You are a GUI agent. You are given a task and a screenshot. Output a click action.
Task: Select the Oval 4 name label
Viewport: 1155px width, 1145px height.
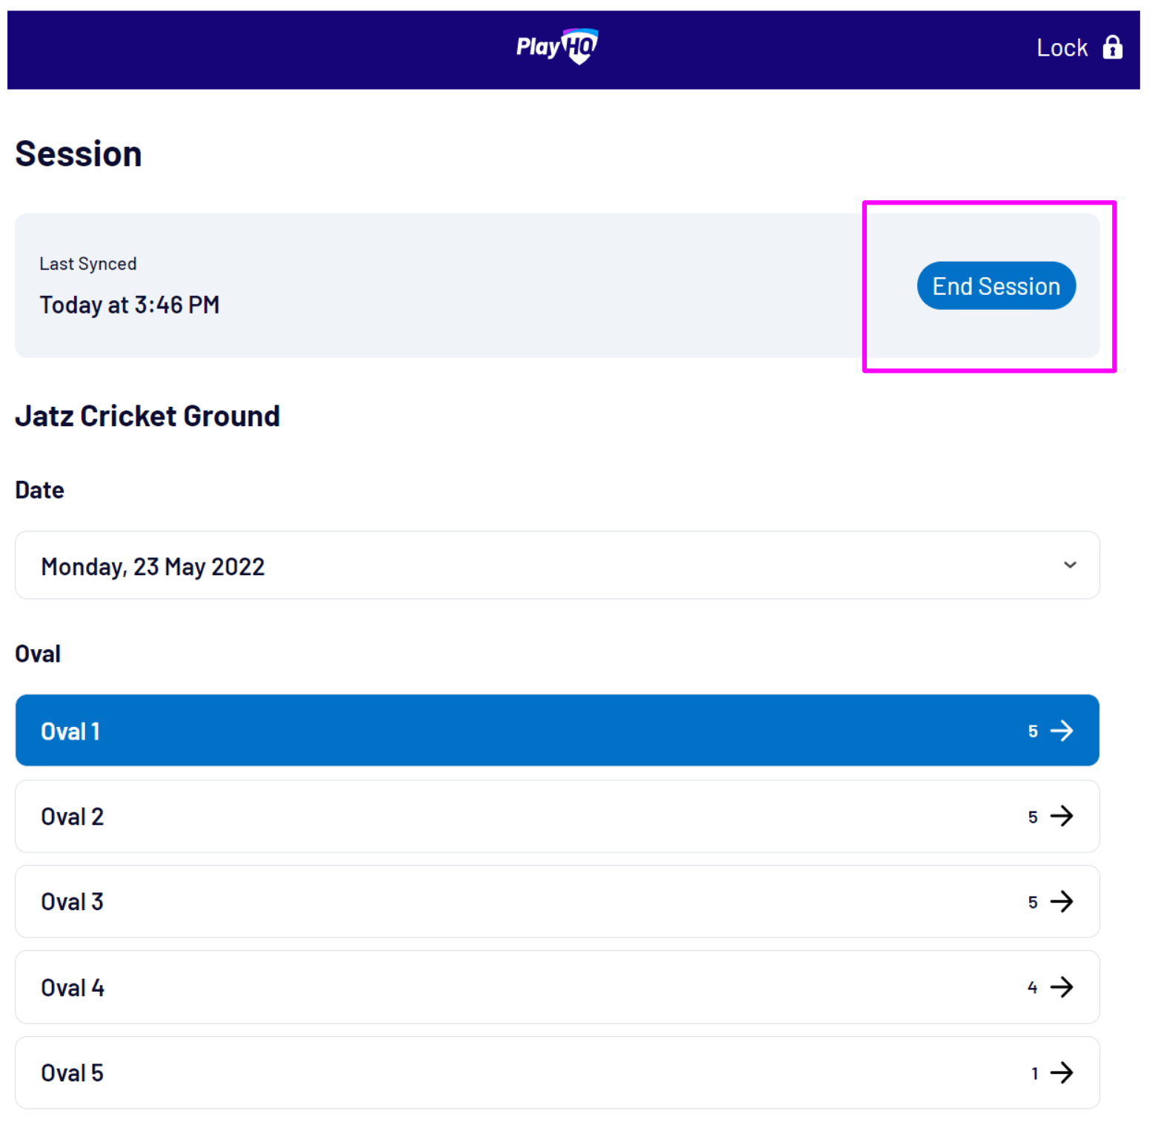pos(73,988)
